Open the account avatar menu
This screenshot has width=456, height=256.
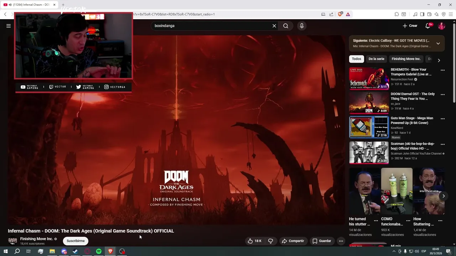(441, 26)
